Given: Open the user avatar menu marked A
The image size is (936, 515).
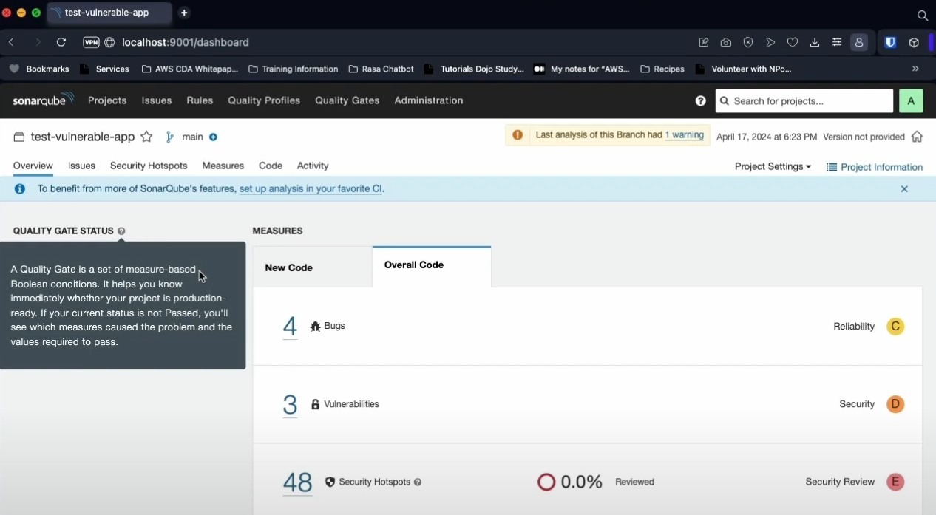Looking at the screenshot, I should 911,100.
